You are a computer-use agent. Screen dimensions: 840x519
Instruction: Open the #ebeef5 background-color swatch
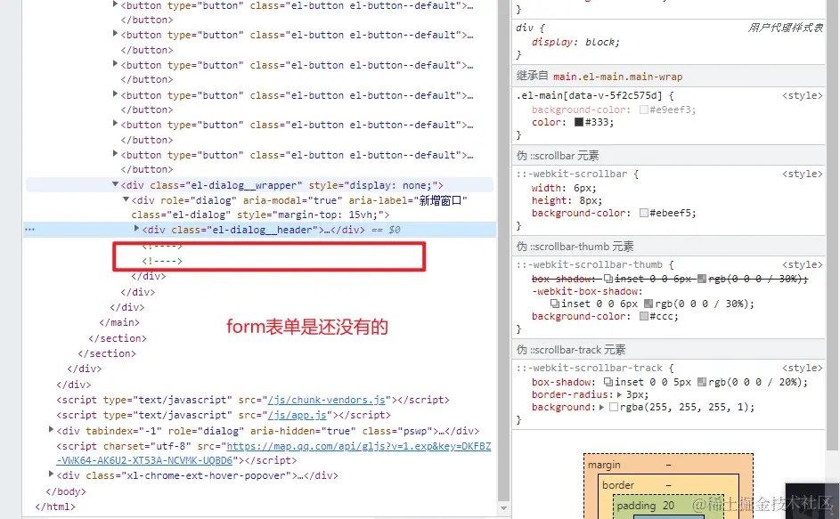pos(644,213)
